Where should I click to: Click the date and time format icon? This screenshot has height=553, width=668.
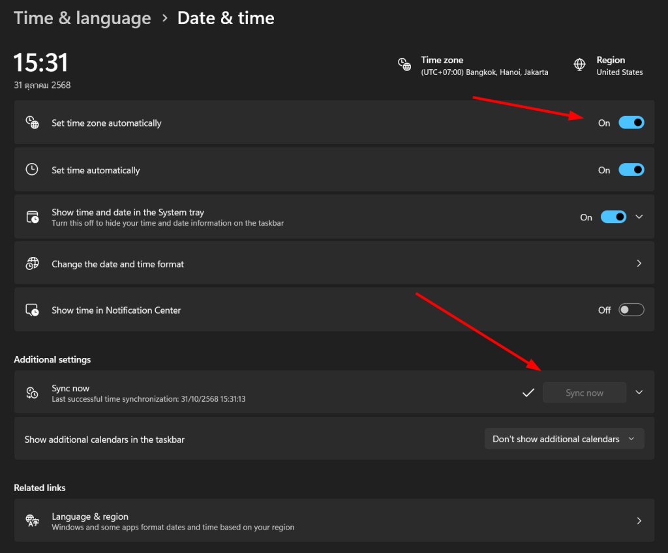pos(32,263)
